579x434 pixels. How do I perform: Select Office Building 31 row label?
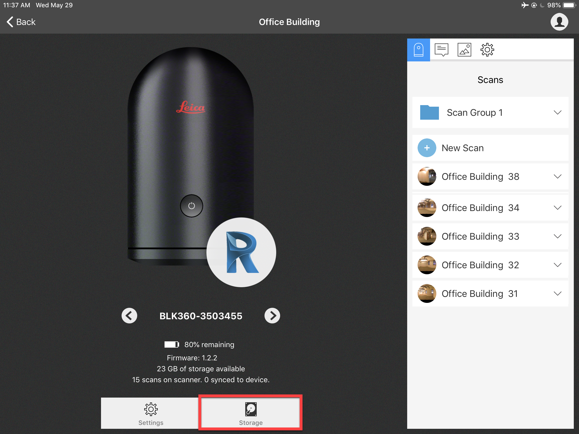click(x=480, y=293)
